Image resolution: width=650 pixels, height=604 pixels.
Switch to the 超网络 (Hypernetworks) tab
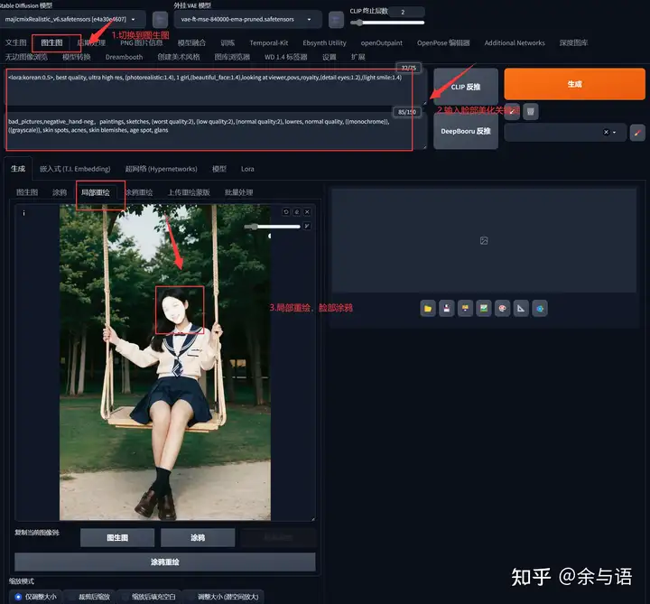point(162,169)
